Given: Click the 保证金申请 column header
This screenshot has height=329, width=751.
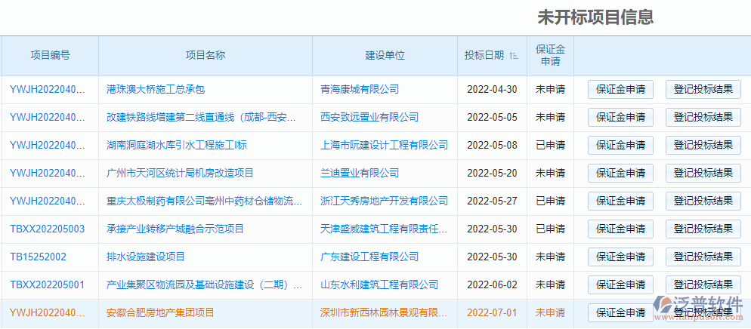Looking at the screenshot, I should [x=550, y=55].
